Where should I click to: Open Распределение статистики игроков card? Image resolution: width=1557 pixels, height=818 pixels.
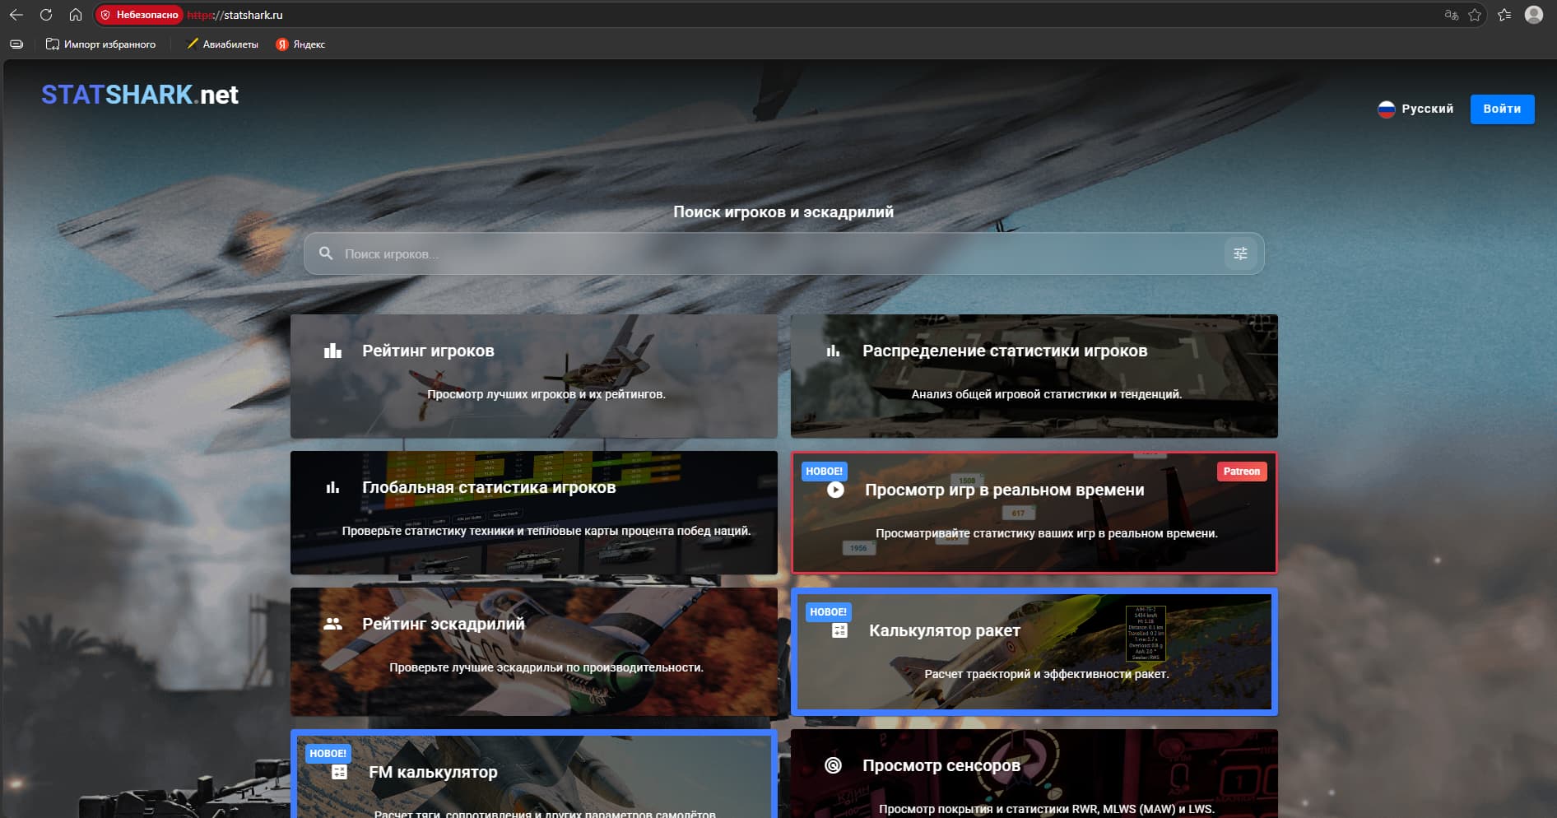coord(1034,375)
